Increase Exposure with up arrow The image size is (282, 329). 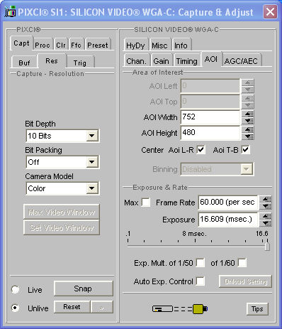pos(266,216)
